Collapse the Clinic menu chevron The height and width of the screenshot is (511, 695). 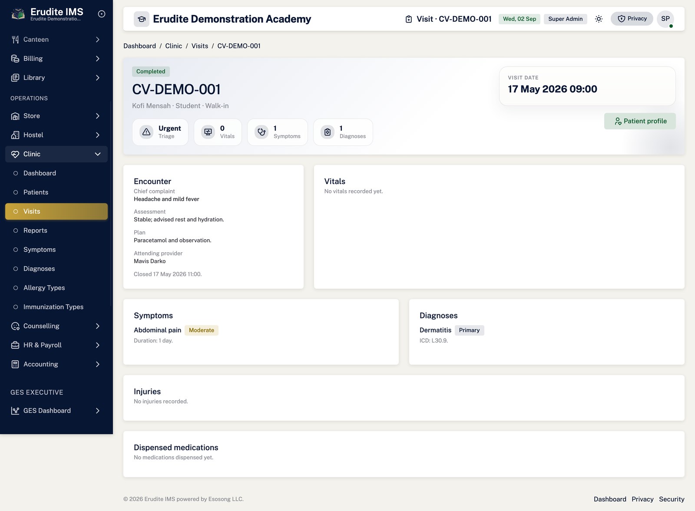pyautogui.click(x=98, y=154)
